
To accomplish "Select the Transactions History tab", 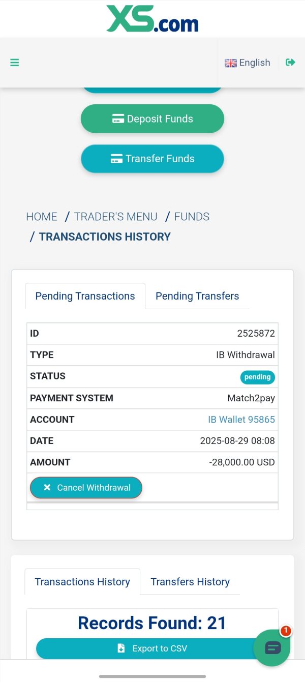I will pyautogui.click(x=82, y=582).
